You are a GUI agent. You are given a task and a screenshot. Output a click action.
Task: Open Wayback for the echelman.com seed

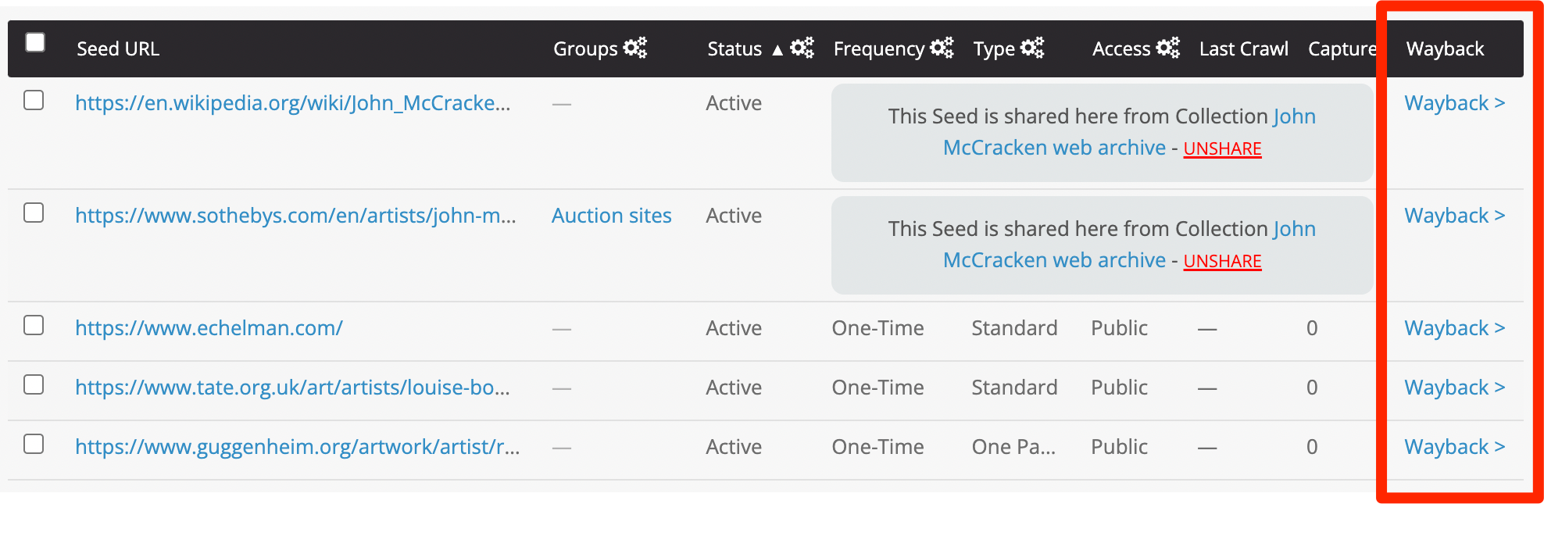[x=1454, y=328]
